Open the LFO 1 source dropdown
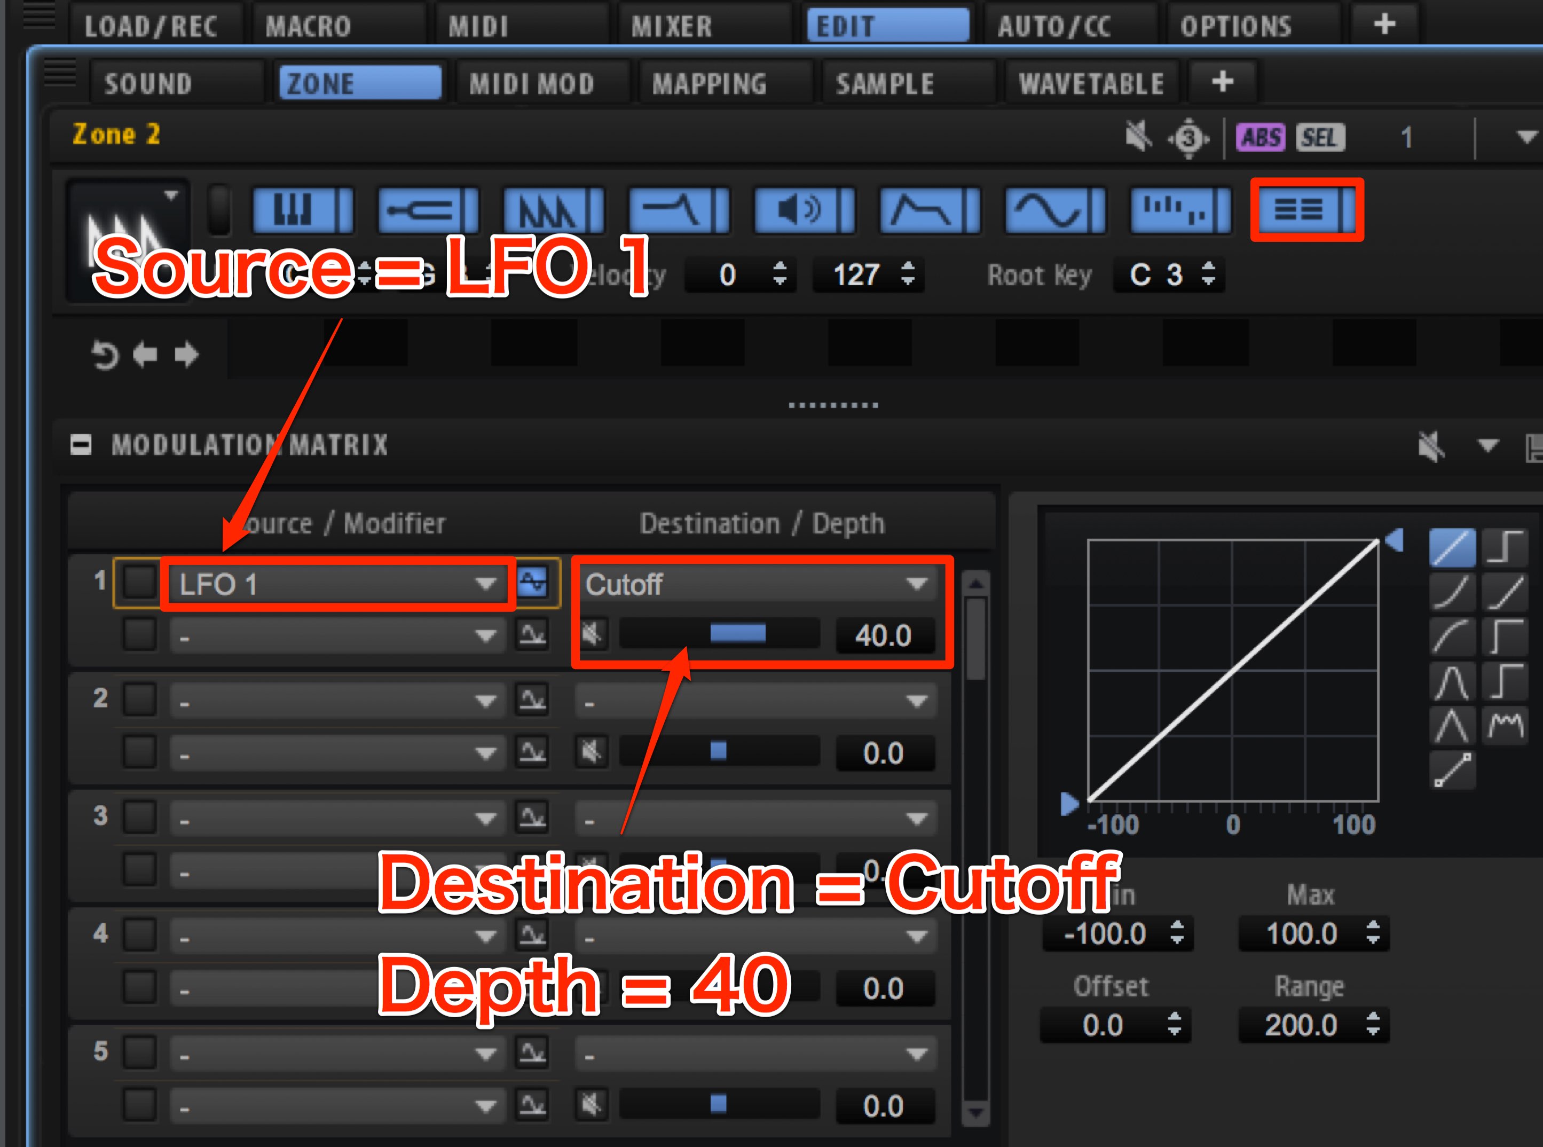Screen dimensions: 1543x1147 pos(338,584)
